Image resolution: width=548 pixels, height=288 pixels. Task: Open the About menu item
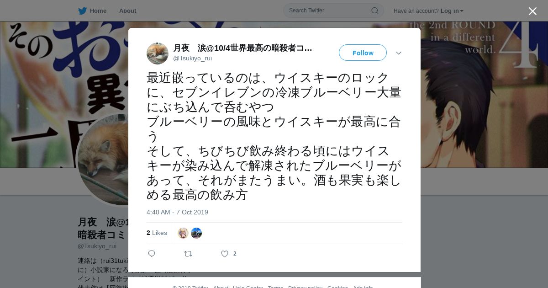127,11
